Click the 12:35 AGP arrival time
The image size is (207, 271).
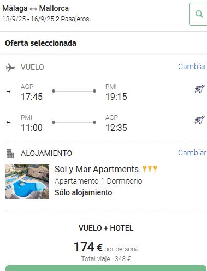click(116, 128)
